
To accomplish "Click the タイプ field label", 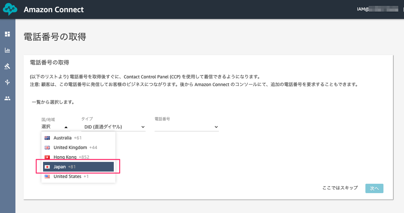I will tap(87, 119).
